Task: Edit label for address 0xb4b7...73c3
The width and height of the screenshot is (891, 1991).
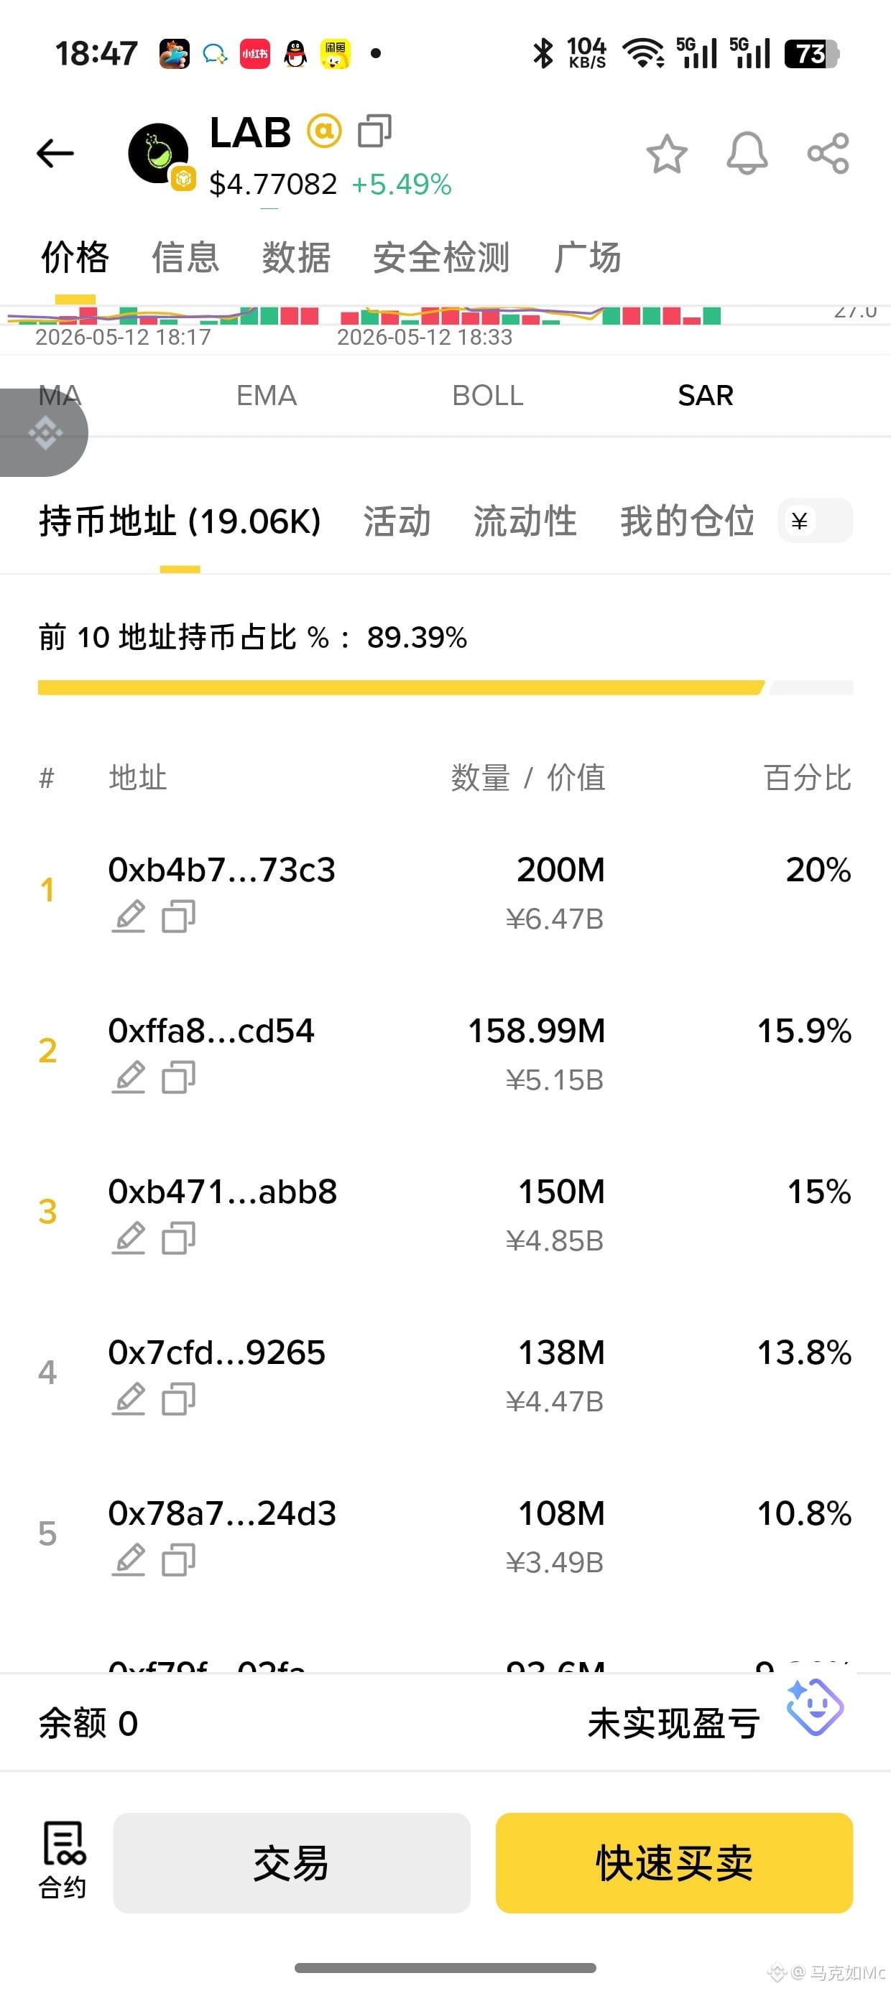Action: [x=129, y=916]
